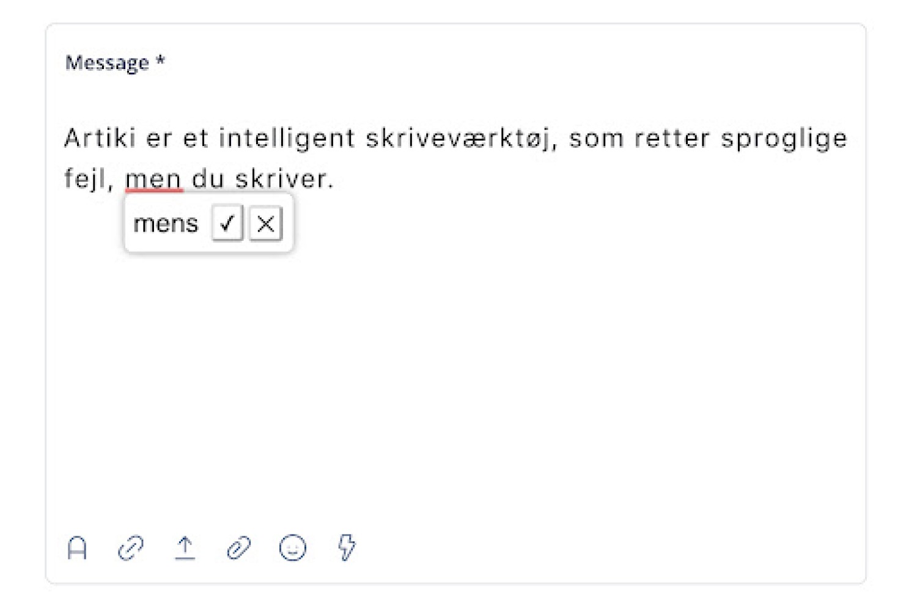The height and width of the screenshot is (611, 917).
Task: Open quick actions lightning bolt icon
Action: pos(347,547)
